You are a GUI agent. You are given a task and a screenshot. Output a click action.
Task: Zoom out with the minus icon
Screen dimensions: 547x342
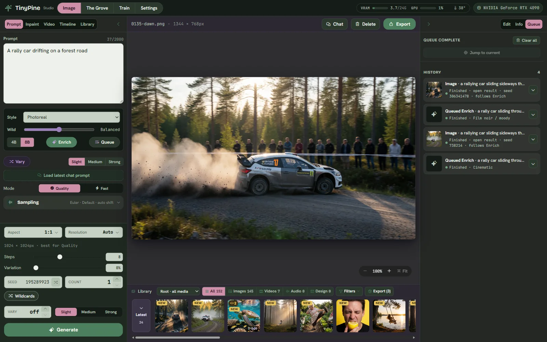click(365, 271)
